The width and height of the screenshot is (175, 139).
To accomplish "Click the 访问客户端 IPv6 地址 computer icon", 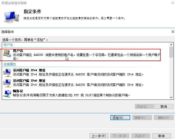I will point(7,83).
